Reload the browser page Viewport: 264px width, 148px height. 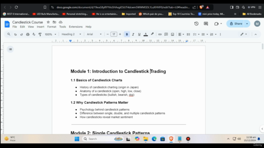click(16, 7)
